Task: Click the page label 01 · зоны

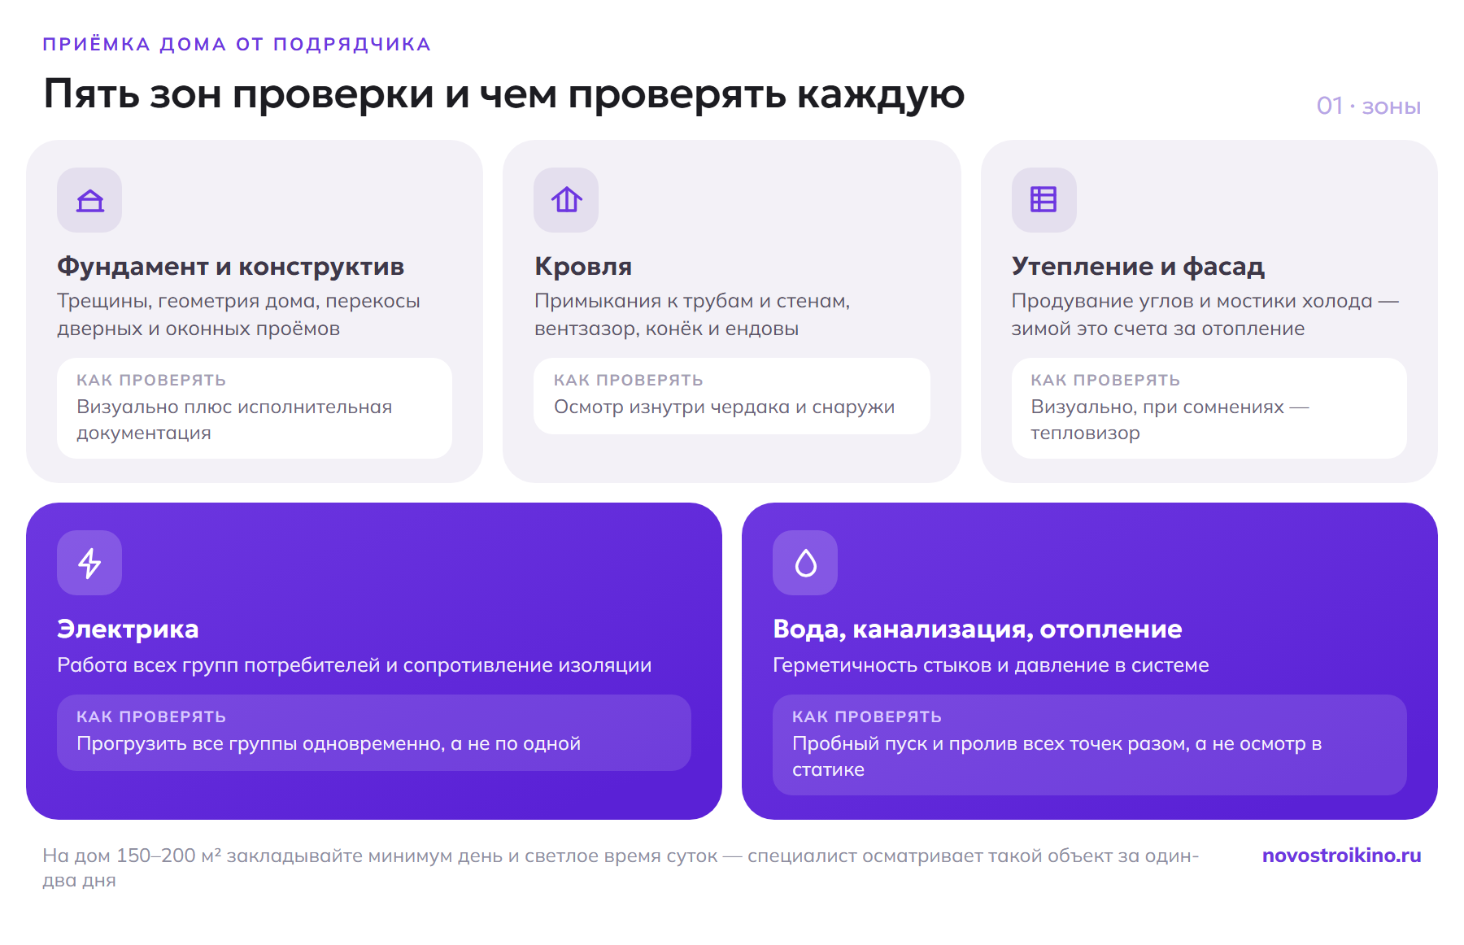Action: pyautogui.click(x=1368, y=107)
